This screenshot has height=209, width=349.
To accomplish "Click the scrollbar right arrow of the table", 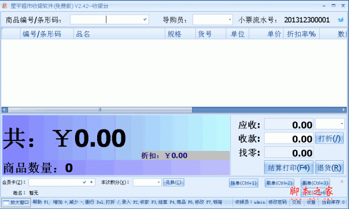I will (344, 110).
